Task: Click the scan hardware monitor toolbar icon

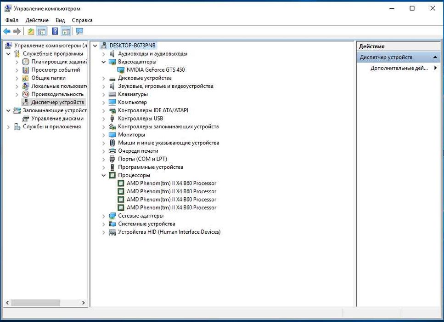Action: tap(79, 31)
